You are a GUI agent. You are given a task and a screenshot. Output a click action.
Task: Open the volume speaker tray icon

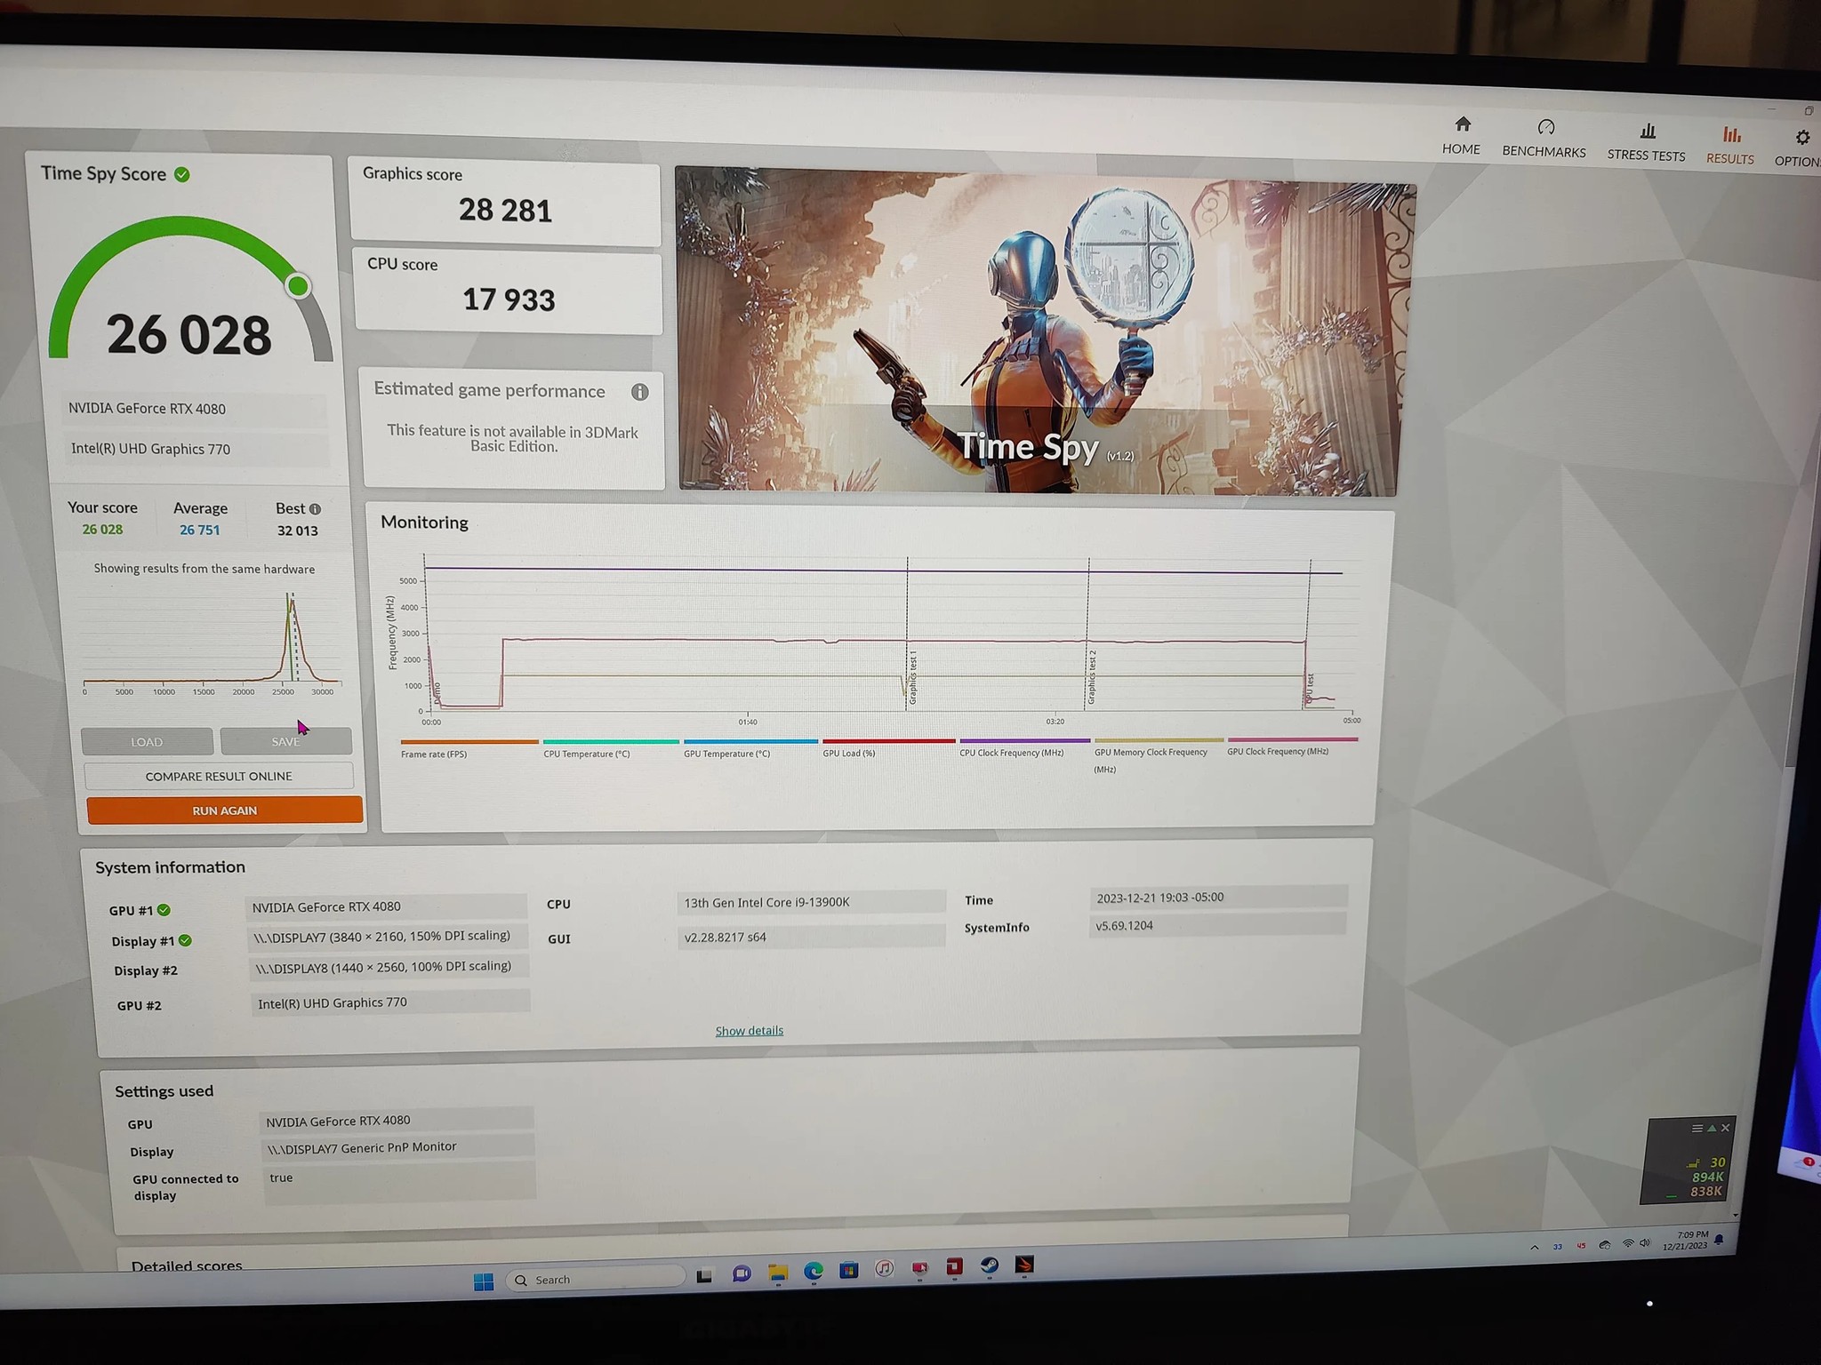[x=1644, y=1243]
